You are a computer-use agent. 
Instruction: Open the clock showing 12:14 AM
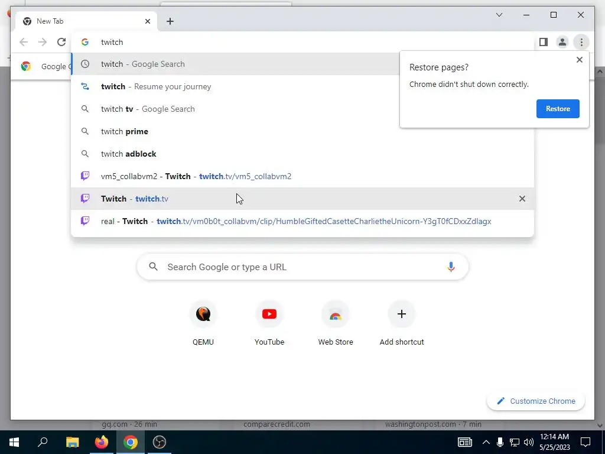coord(554,442)
